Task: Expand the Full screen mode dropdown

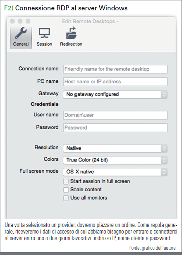Action: click(x=115, y=172)
